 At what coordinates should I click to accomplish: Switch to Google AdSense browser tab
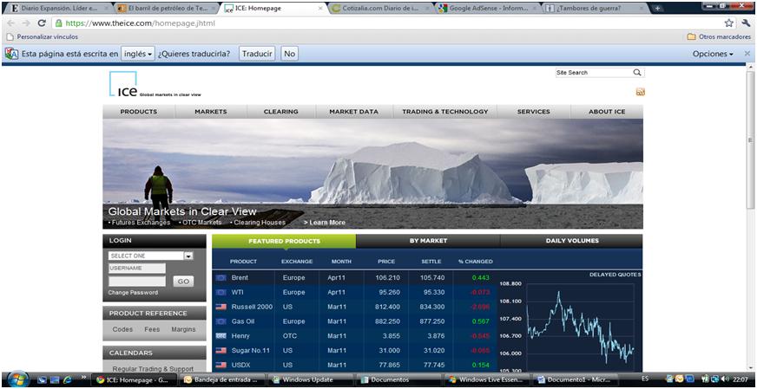coord(487,8)
